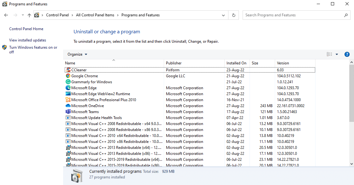The width and height of the screenshot is (354, 185).
Task: Click the 243 MB size cell
Action: [x=266, y=106]
